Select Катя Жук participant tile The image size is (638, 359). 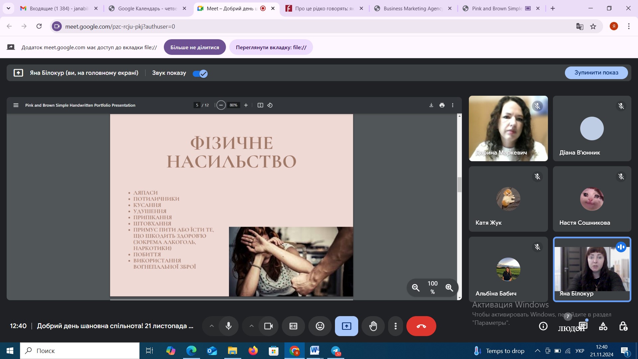pyautogui.click(x=508, y=199)
